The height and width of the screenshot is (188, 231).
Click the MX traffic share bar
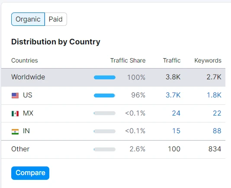[x=105, y=113]
